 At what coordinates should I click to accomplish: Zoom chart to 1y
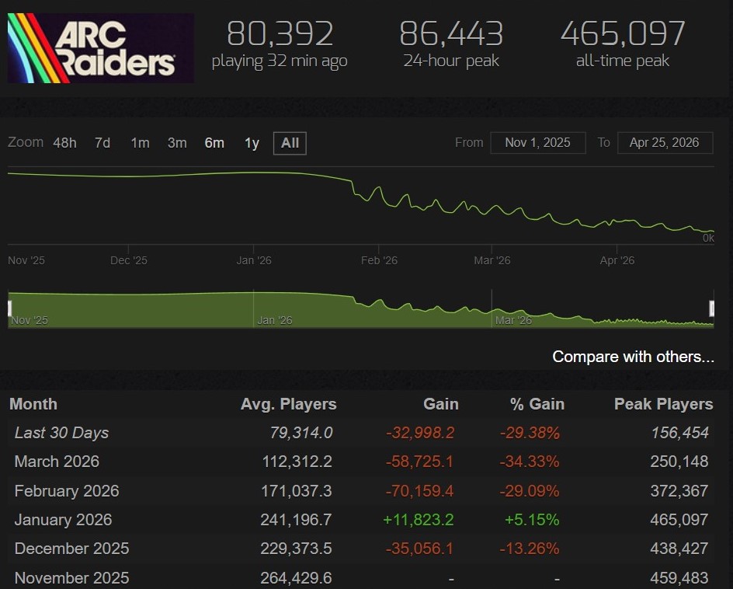252,143
